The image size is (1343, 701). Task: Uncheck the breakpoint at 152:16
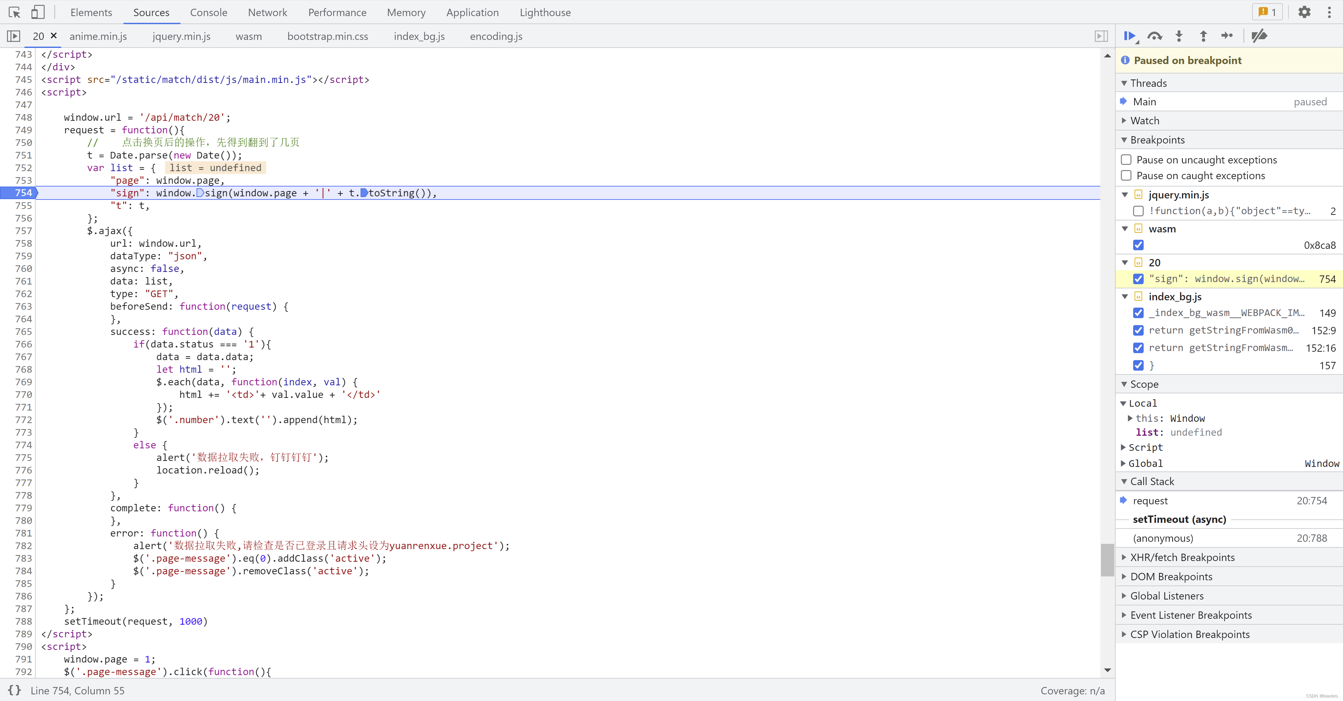click(x=1139, y=348)
